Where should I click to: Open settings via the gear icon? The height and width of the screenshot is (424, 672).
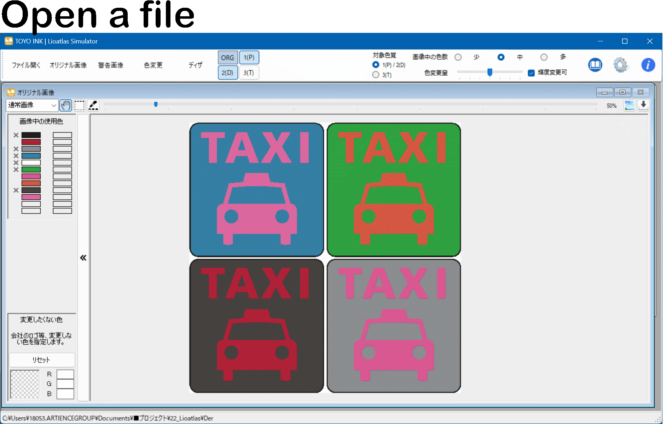point(620,65)
